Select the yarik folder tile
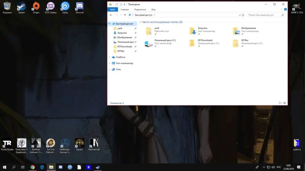 pyautogui.click(x=157, y=31)
